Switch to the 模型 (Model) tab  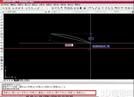[16, 80]
